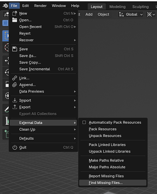Expand the Import submenu
This screenshot has width=157, height=194.
pos(43,100)
